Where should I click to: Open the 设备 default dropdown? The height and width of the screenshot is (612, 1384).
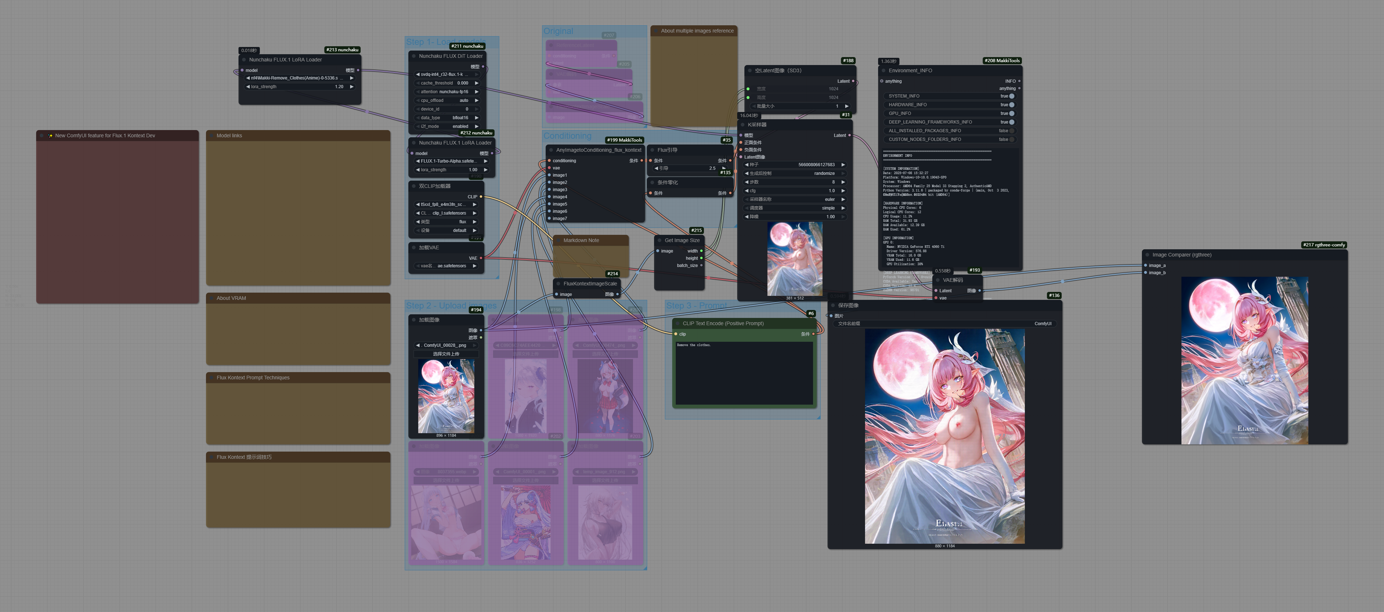(x=446, y=230)
